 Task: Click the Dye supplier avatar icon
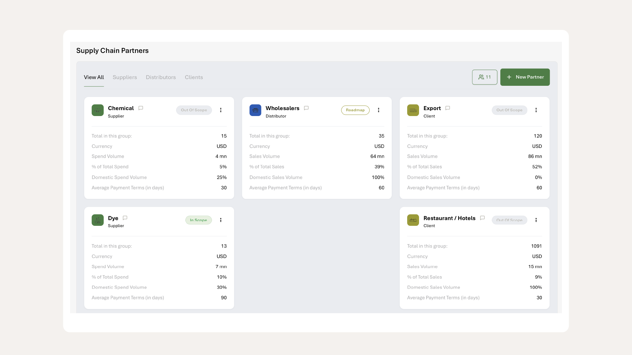(97, 220)
